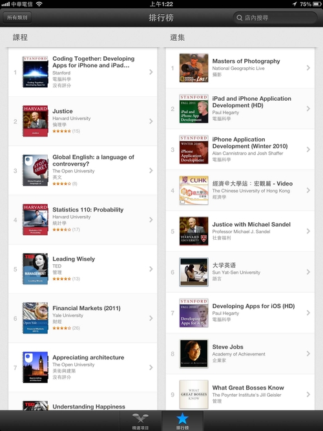Tap the Global English stop-sign cover
The image size is (323, 431).
tap(36, 171)
